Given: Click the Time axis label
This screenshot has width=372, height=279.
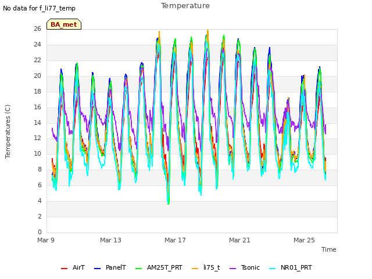Looking at the screenshot, I should [329, 249].
